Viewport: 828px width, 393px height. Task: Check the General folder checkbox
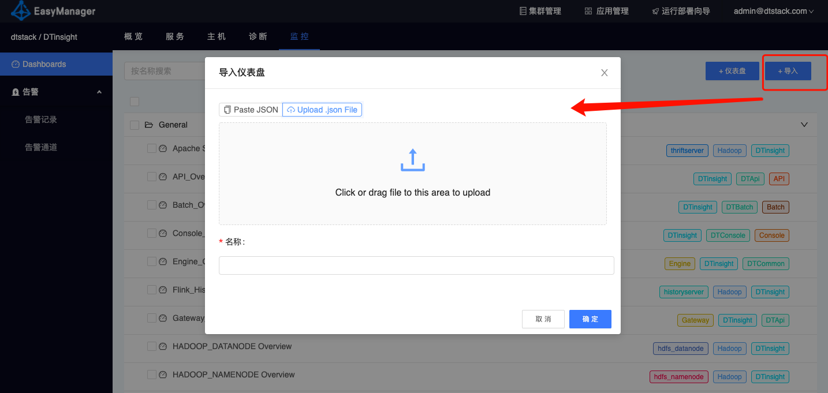coord(135,125)
